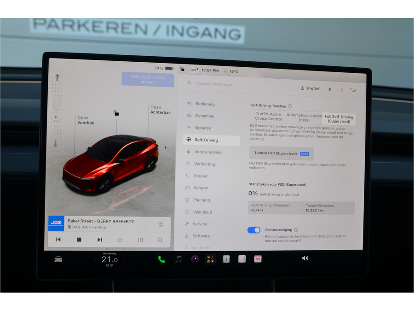
Task: Tap the LTE signal strength icon
Action: tap(353, 90)
